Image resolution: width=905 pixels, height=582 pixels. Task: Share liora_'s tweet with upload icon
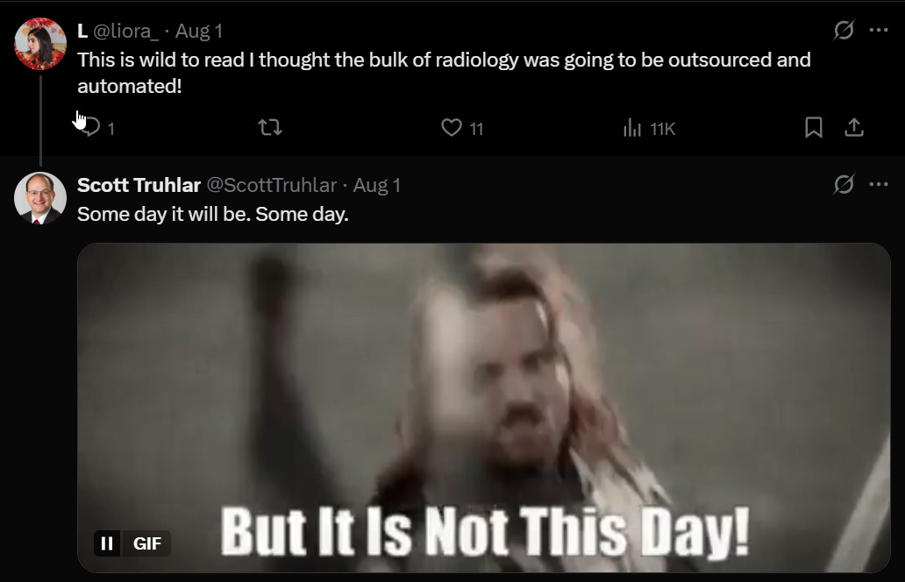click(853, 127)
